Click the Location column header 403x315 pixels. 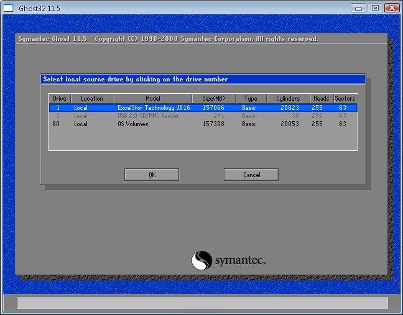pyautogui.click(x=92, y=99)
